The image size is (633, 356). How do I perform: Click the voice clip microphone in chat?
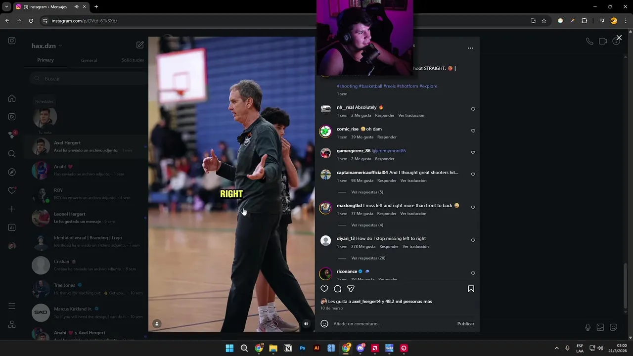pos(588,327)
